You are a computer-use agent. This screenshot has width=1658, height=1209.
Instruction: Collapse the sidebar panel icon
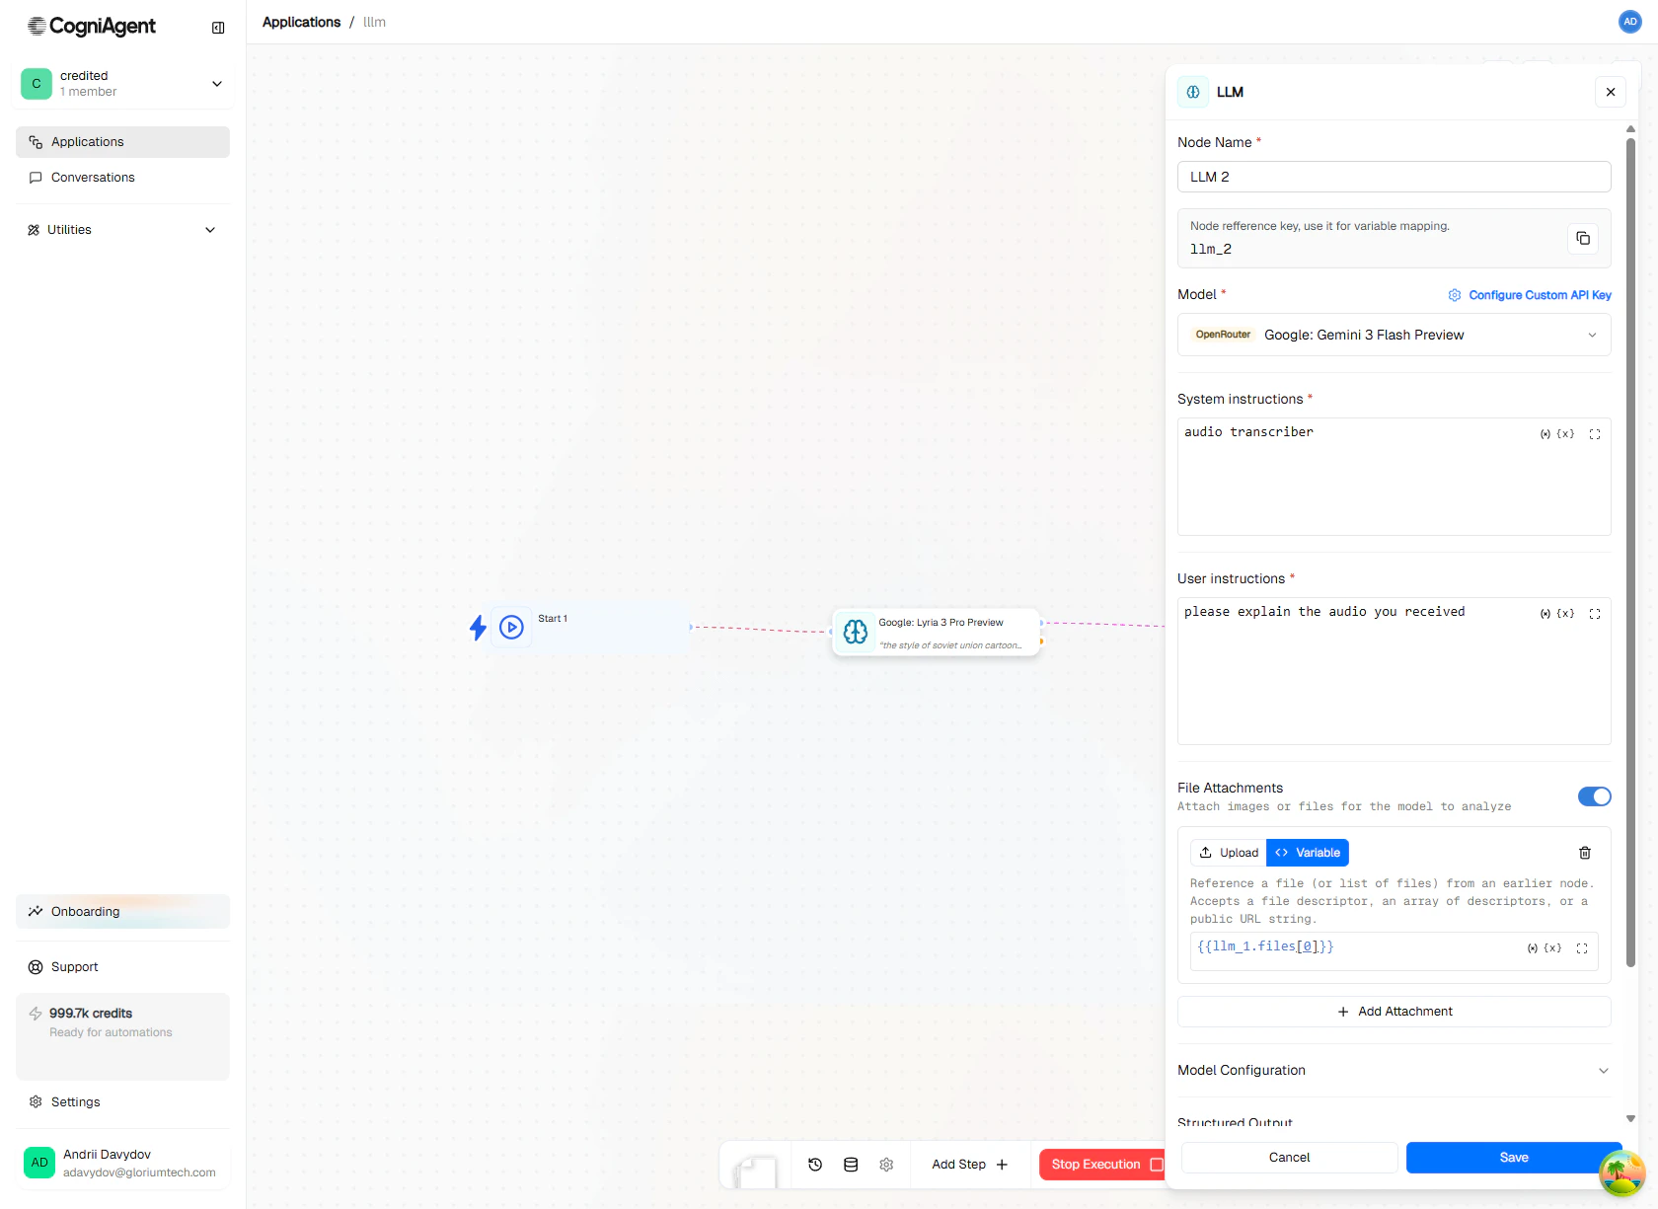[218, 28]
